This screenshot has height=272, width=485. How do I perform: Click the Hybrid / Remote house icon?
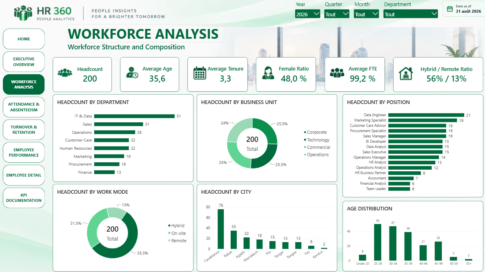[x=405, y=73]
